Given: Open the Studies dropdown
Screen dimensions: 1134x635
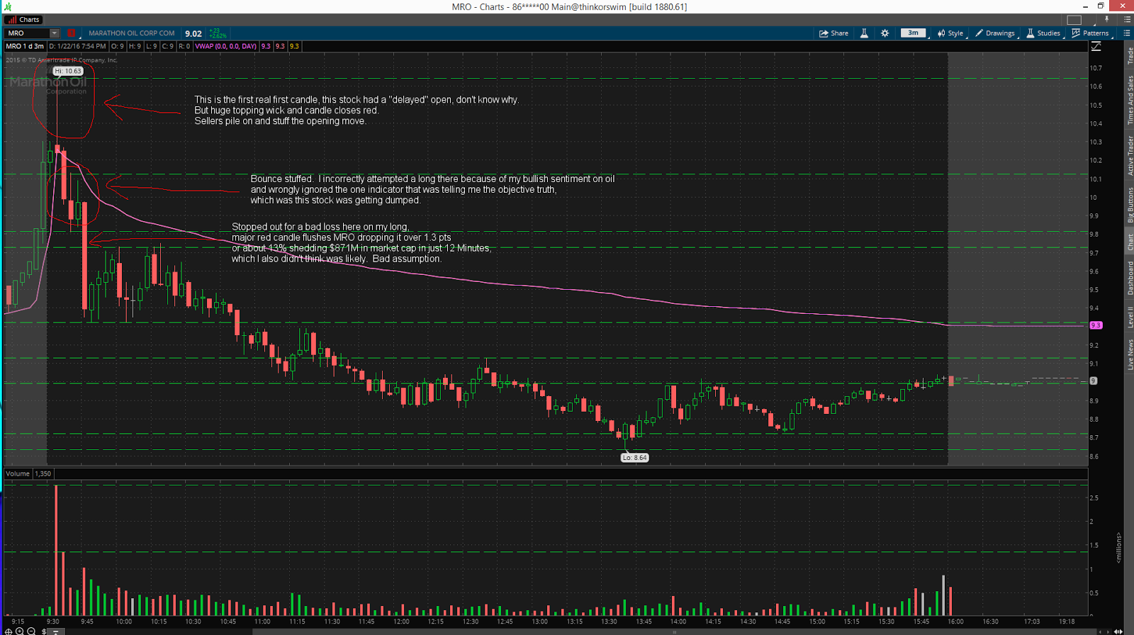Looking at the screenshot, I should tap(1043, 33).
